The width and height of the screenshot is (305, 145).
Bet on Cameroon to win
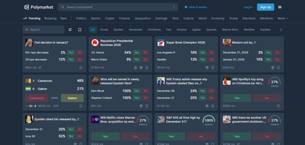[x=37, y=98]
